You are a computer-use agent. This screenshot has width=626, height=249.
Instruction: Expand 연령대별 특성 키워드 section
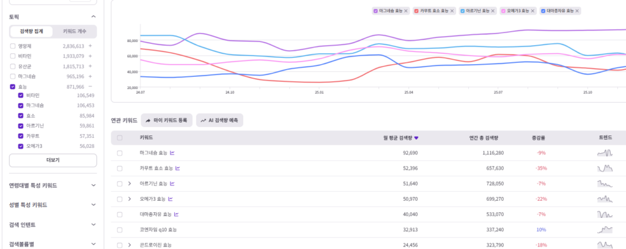click(x=53, y=186)
